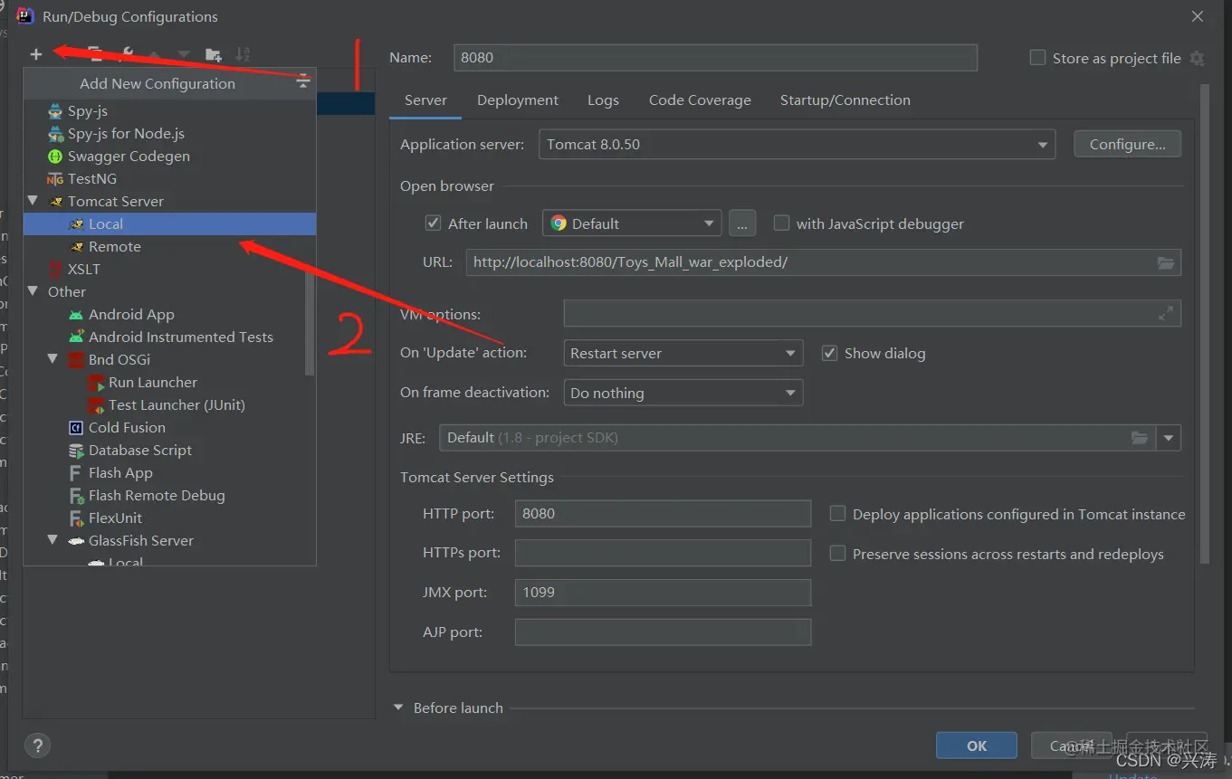This screenshot has height=779, width=1232.
Task: Collapse the Bnd OSGi tree node
Action: tap(53, 359)
